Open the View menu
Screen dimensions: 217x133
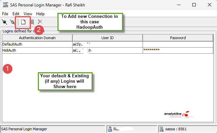click(x=28, y=14)
